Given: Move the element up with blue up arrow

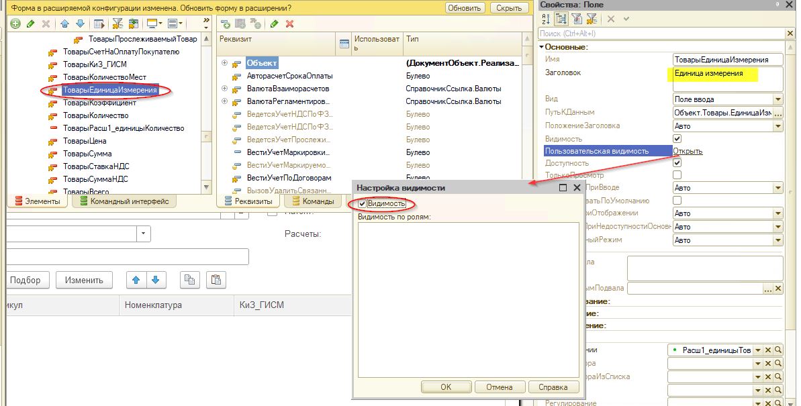Looking at the screenshot, I should tap(64, 24).
